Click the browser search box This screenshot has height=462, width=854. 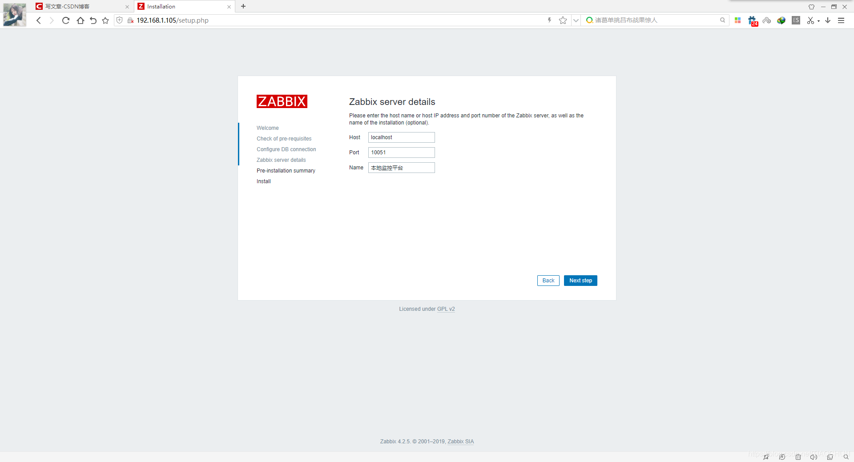tap(655, 20)
